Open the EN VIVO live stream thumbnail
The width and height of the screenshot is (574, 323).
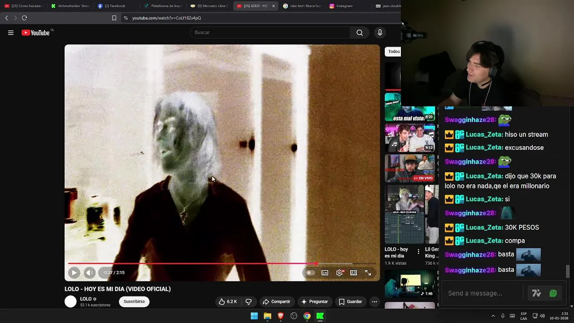409,168
